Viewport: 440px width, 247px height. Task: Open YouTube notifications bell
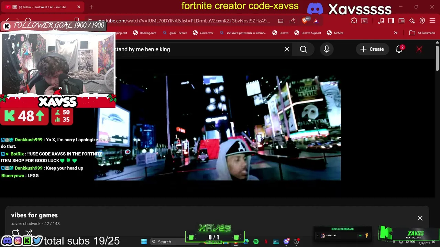point(399,49)
